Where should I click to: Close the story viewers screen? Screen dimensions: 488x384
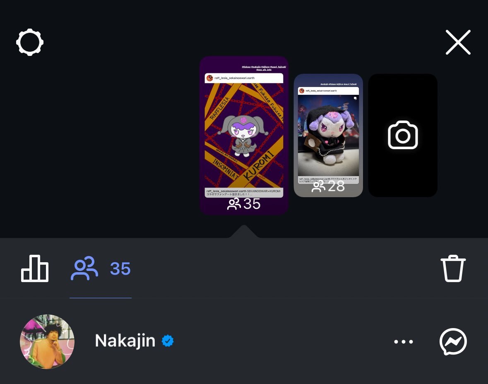coord(458,42)
